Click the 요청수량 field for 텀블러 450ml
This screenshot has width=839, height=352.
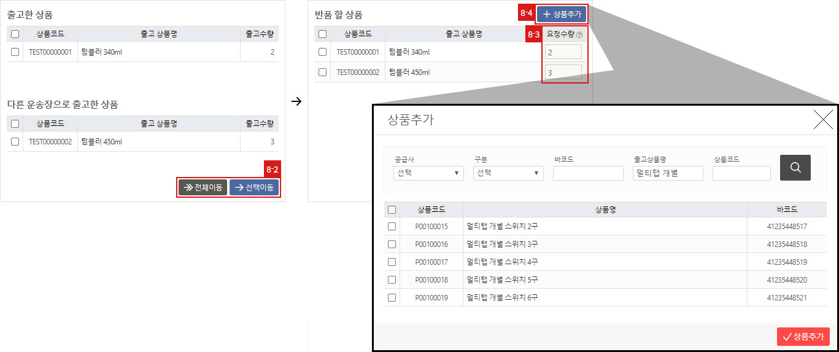coord(564,72)
